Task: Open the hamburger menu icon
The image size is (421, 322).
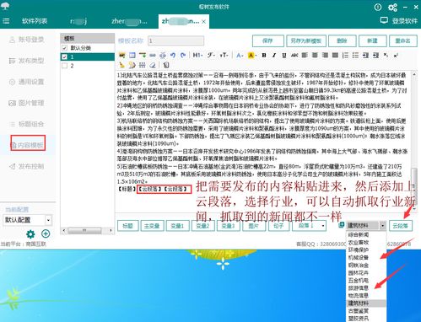Action: [x=6, y=21]
